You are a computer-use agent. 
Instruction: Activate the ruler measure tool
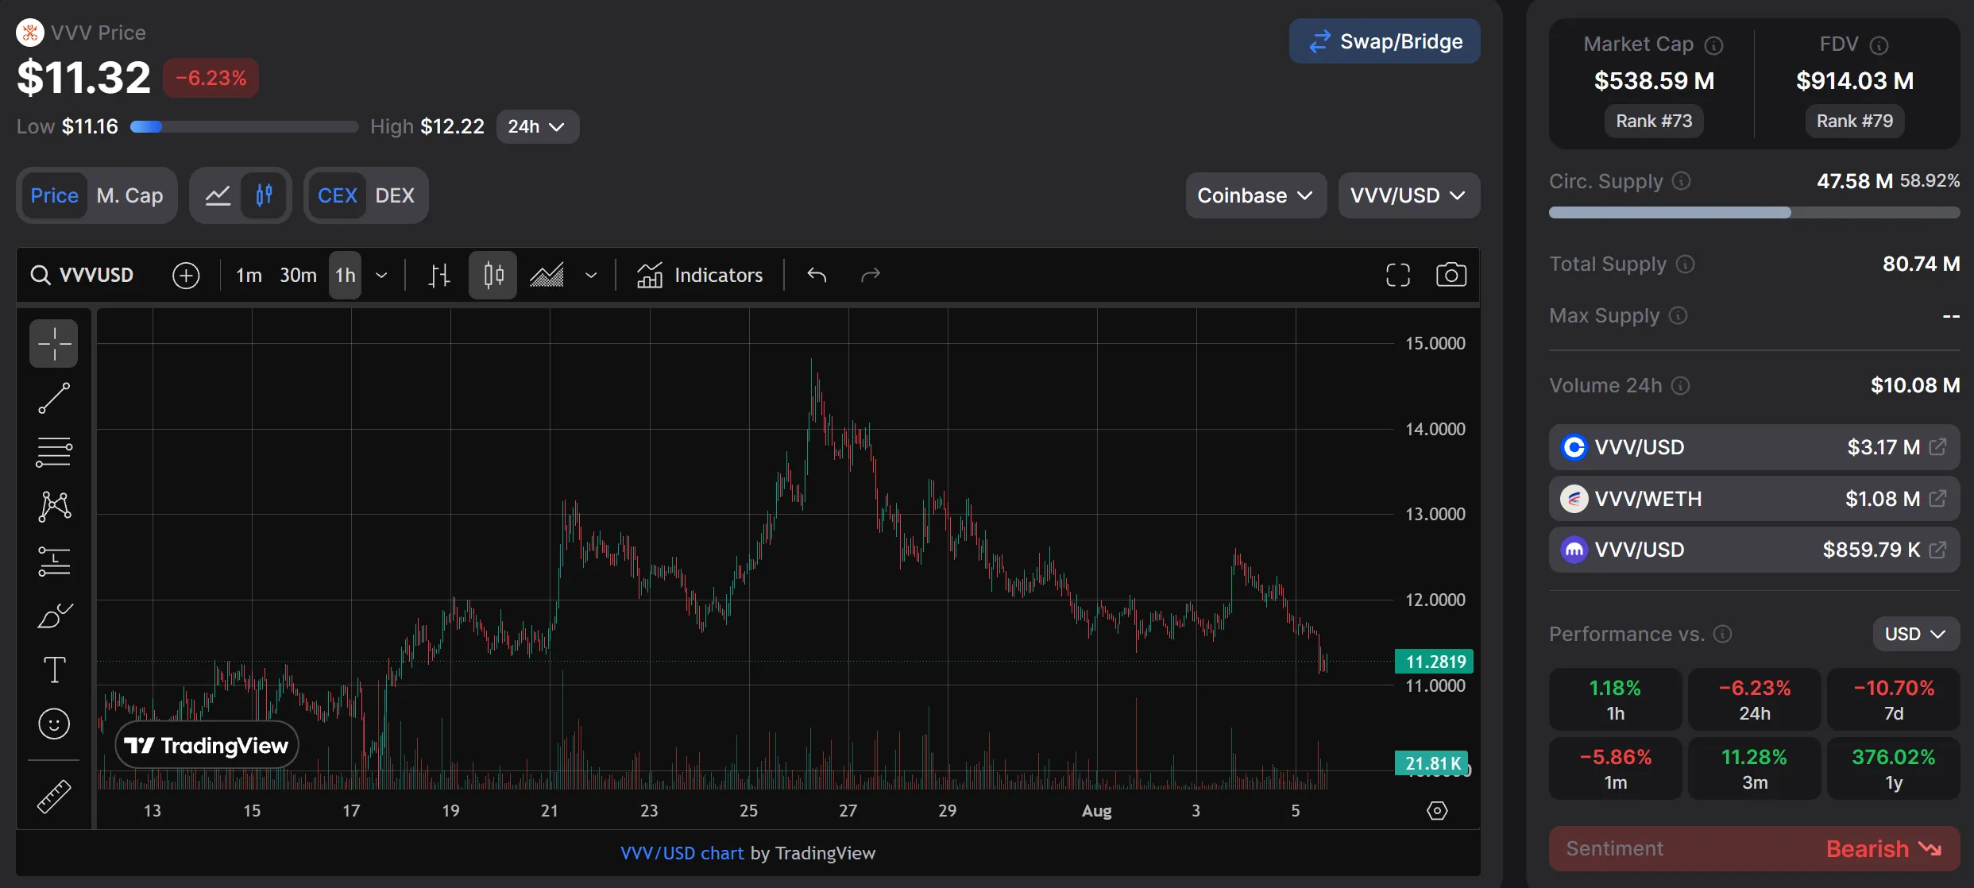point(54,797)
